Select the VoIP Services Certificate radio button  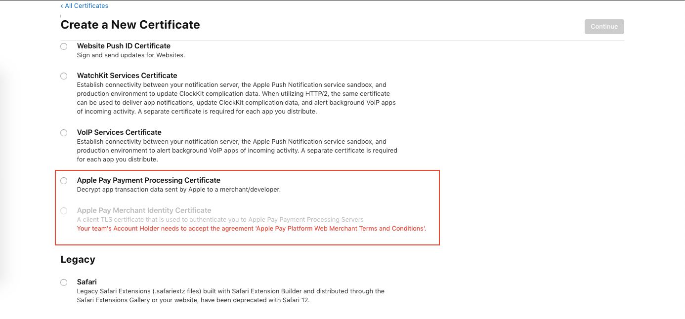coord(64,133)
